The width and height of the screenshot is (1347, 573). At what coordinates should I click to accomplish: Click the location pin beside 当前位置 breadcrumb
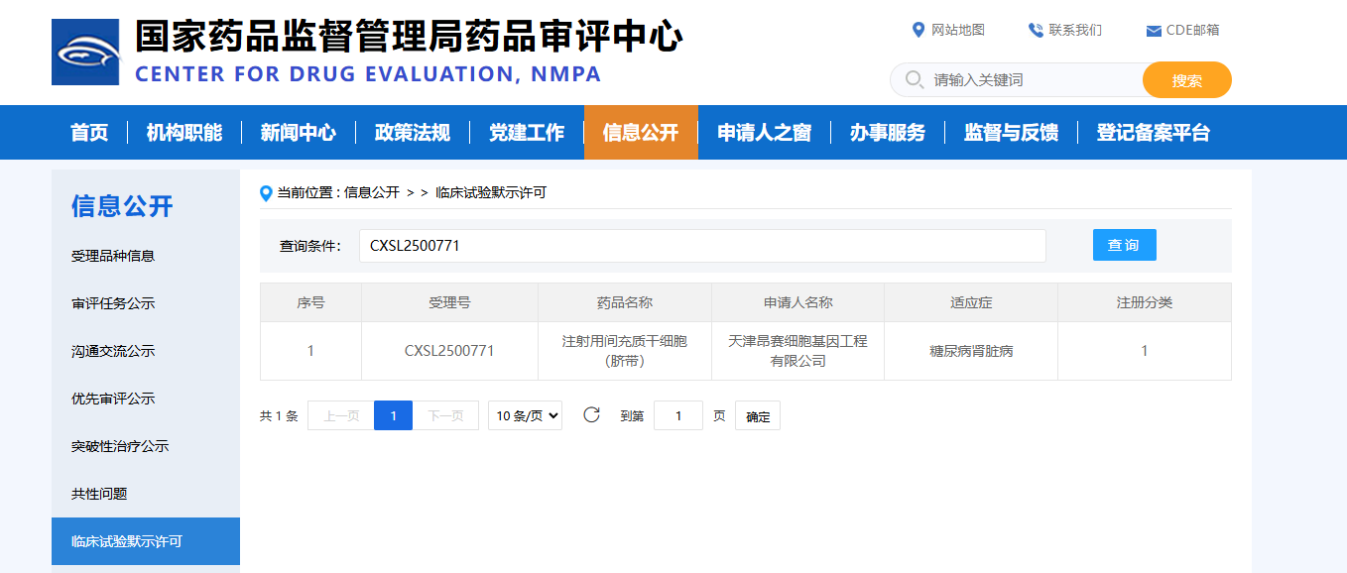(264, 192)
